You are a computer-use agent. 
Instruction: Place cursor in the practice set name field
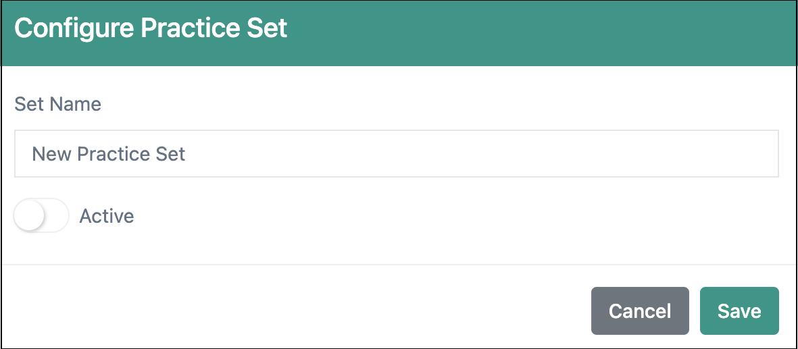coord(396,154)
